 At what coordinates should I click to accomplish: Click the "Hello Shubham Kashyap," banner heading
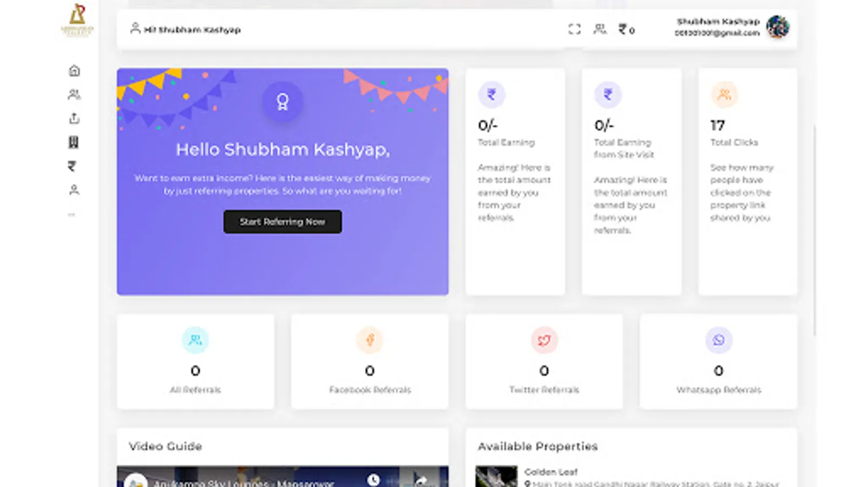(x=283, y=149)
